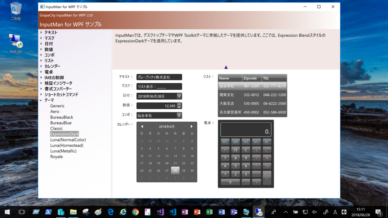
Task: Expand the 電卓 tree node
Action: [41, 72]
